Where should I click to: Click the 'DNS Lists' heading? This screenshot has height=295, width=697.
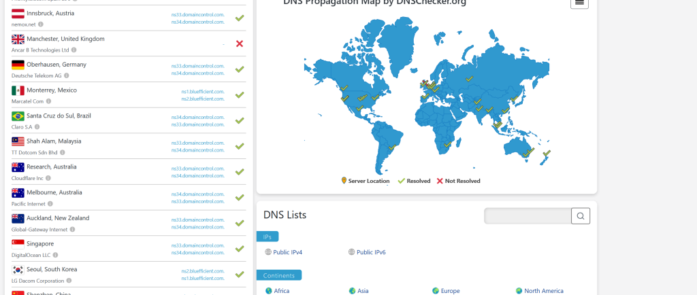point(285,215)
